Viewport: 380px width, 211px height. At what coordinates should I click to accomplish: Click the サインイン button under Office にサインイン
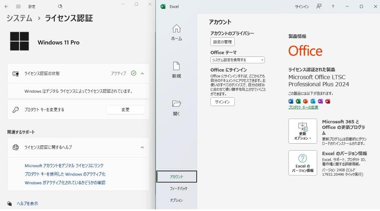222,102
